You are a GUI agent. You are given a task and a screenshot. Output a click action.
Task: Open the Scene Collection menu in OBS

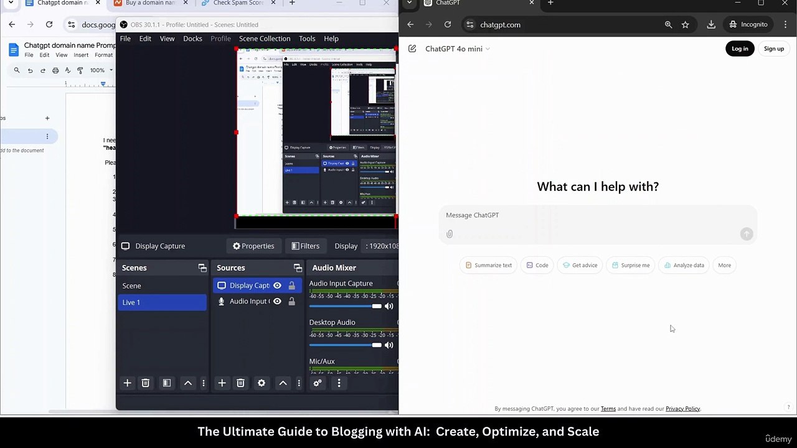265,39
